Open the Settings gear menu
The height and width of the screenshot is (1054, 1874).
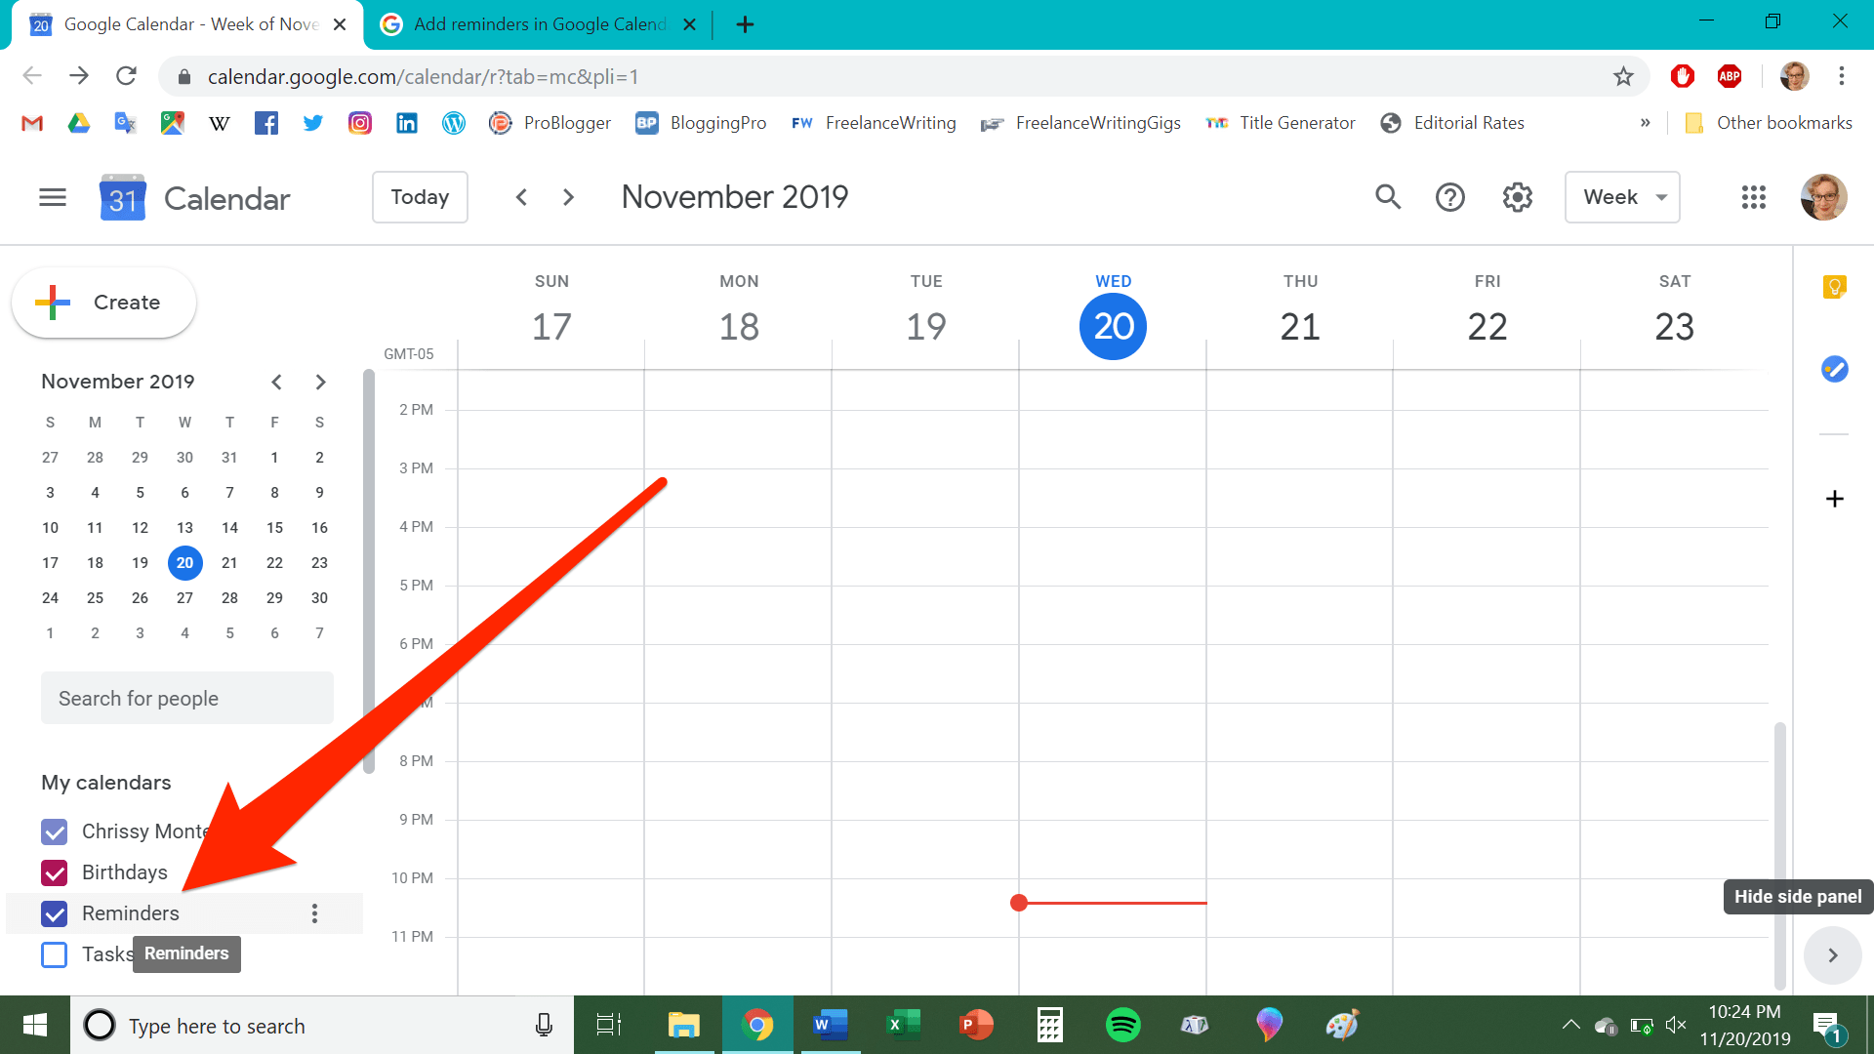1517,197
